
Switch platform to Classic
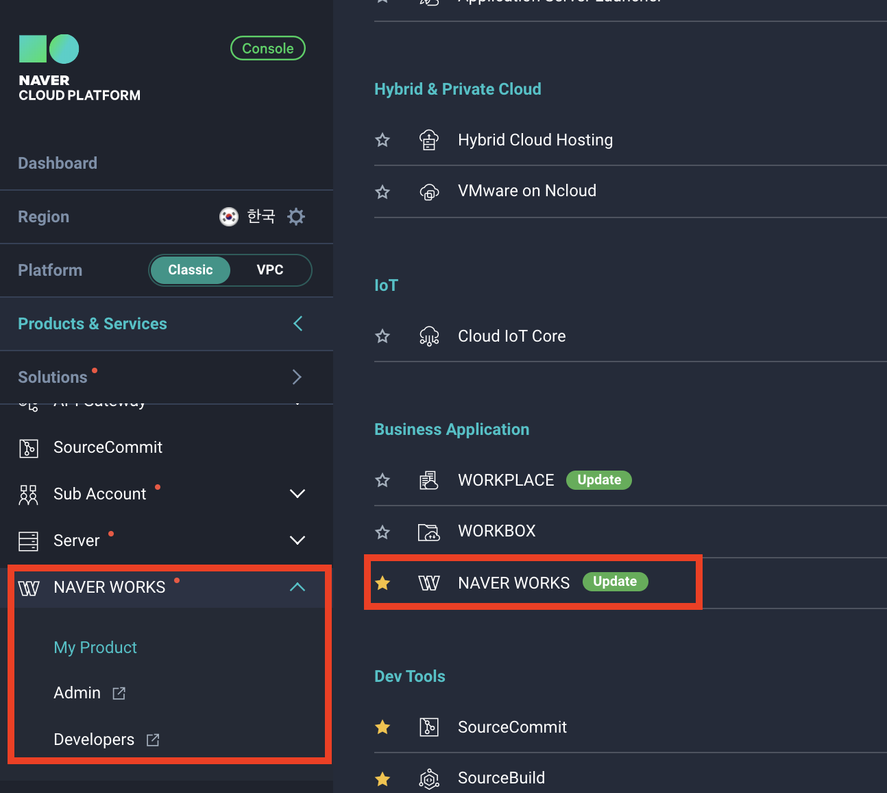pyautogui.click(x=191, y=270)
